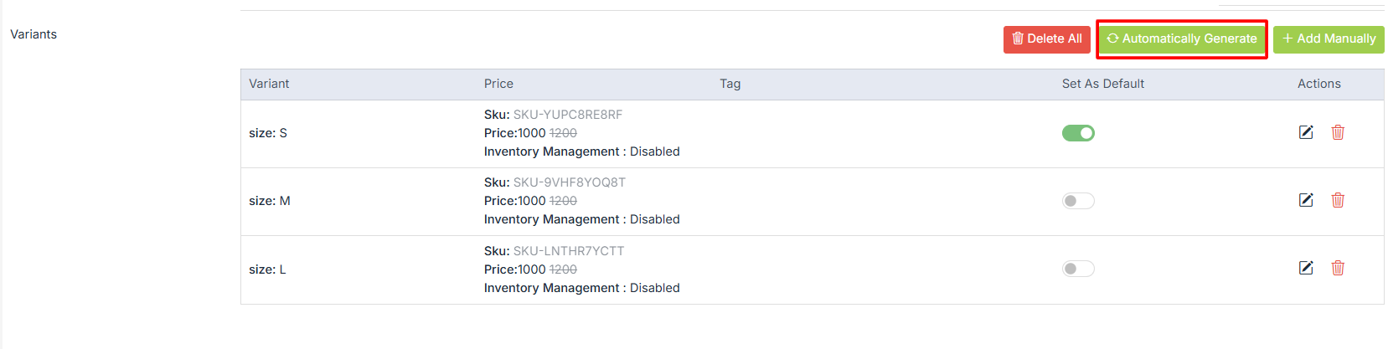Screen dimensions: 1388x349
Task: Click the SKU-9VHF8YOQ8T code text
Action: coord(569,182)
